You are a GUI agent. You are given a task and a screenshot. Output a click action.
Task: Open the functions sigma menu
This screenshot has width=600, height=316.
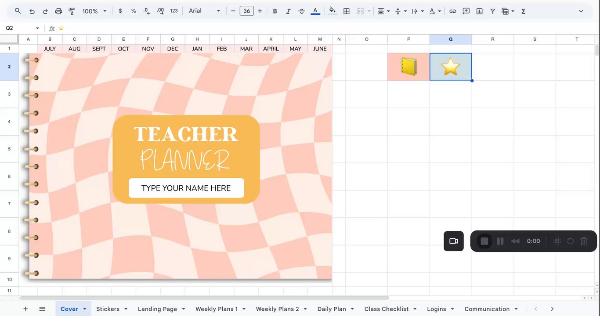tap(524, 11)
